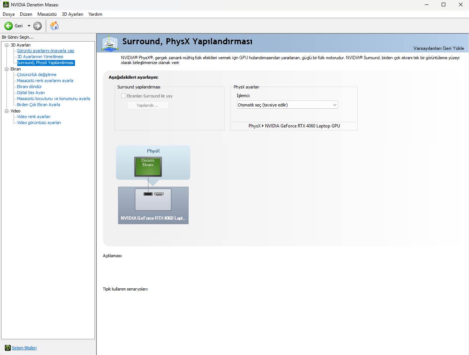Click the NVIDIA app icon in title bar

click(6, 4)
